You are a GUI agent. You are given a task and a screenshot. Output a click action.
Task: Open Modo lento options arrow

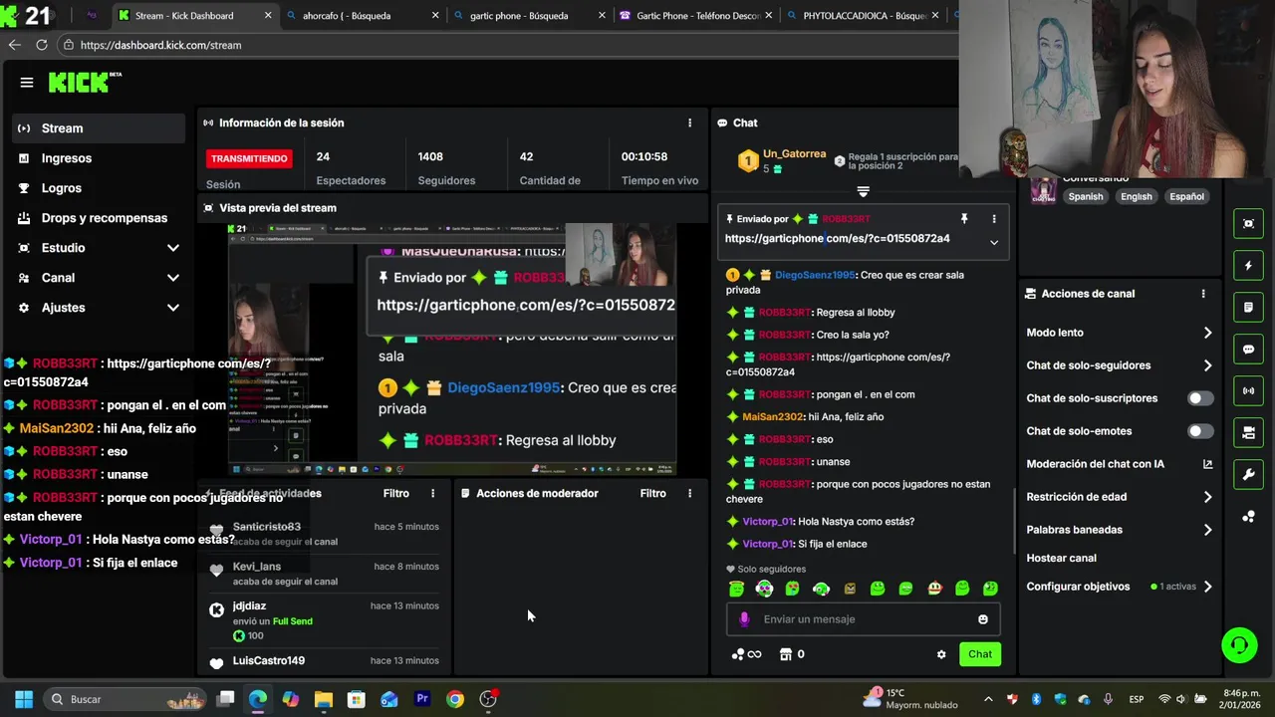point(1207,333)
